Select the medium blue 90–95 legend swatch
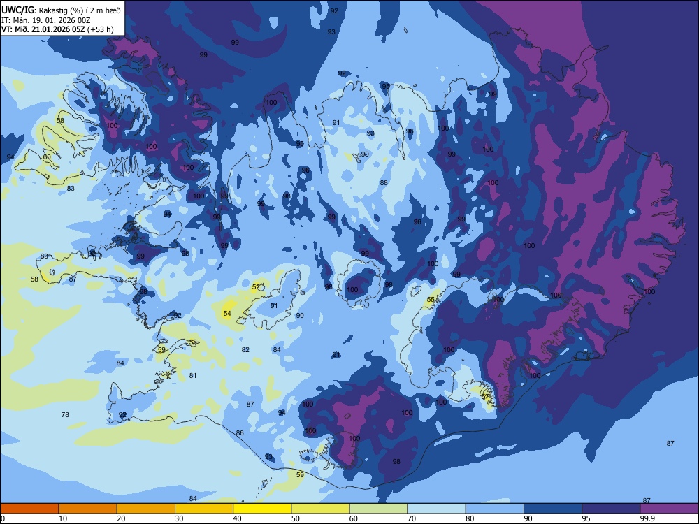This screenshot has width=699, height=524. [x=553, y=509]
